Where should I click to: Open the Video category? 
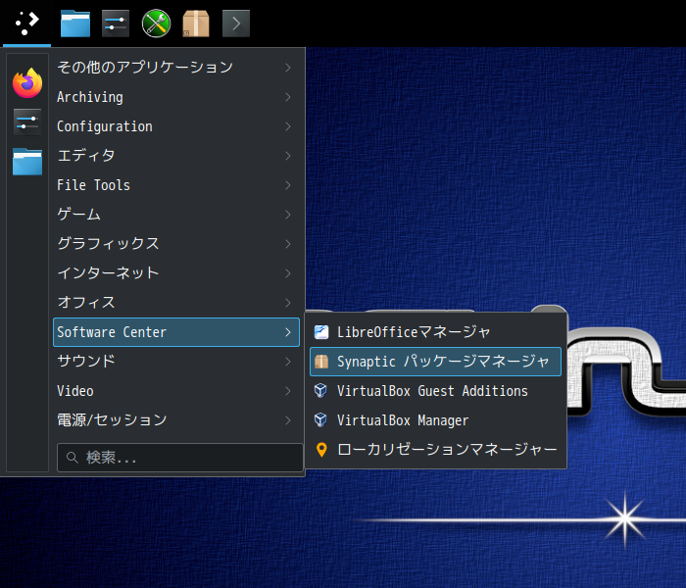(x=175, y=391)
